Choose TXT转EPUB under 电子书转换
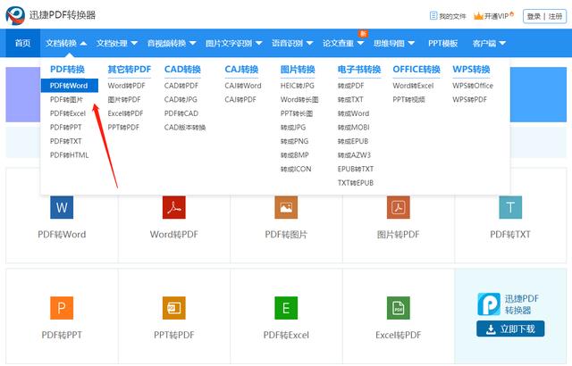The height and width of the screenshot is (366, 572). [356, 182]
